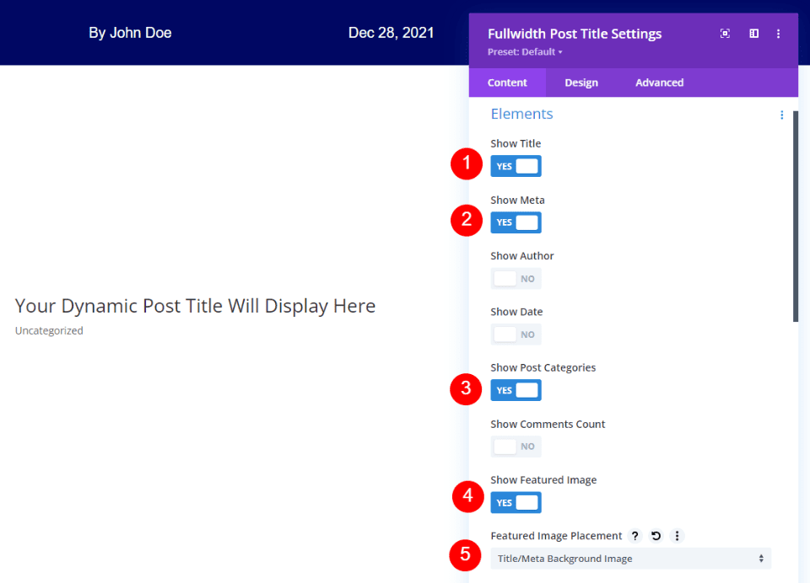Select the Content tab

pos(506,82)
